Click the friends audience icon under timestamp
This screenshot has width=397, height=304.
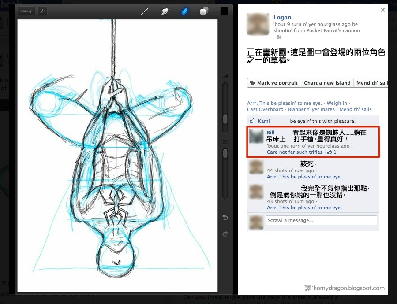(279, 37)
